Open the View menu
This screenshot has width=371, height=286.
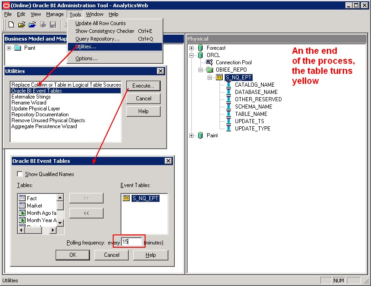click(36, 15)
